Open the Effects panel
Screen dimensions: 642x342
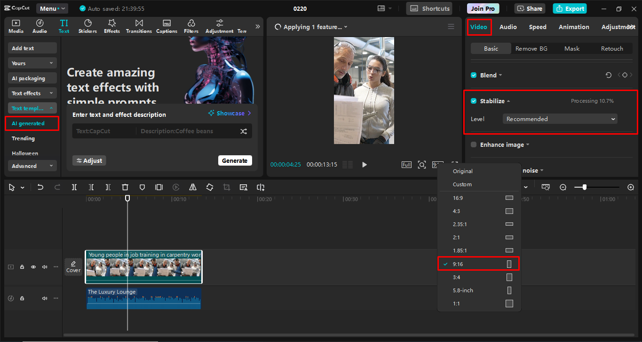[x=111, y=26]
